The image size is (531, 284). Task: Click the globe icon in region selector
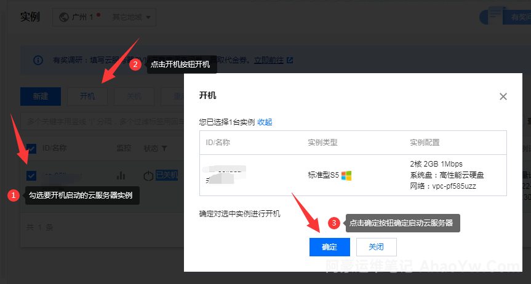pos(64,17)
